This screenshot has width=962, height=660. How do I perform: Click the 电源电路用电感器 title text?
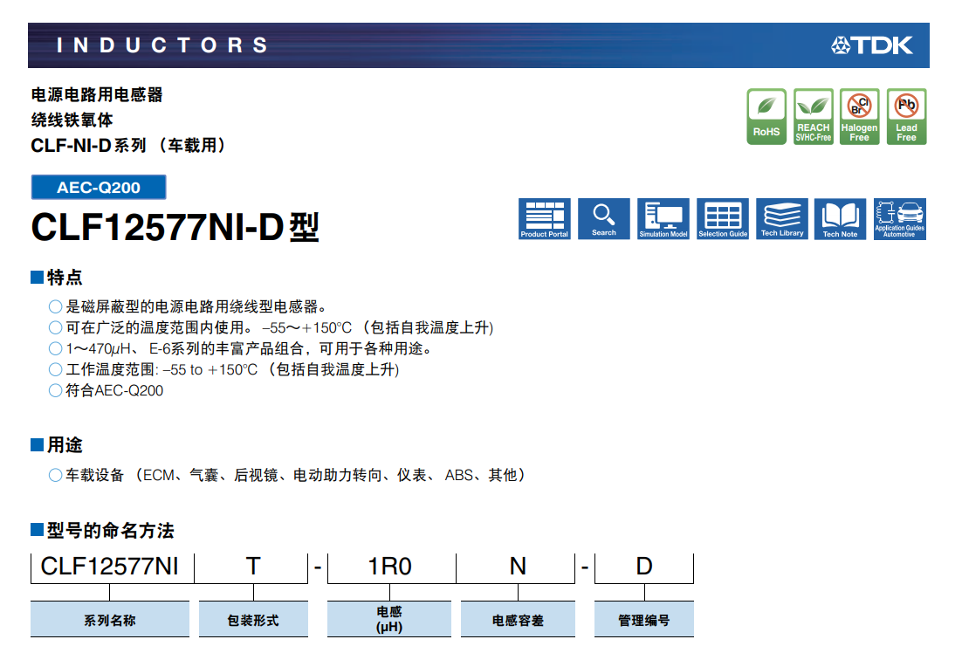tap(97, 94)
